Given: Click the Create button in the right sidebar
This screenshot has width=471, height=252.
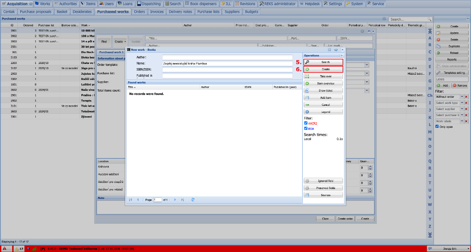Looking at the screenshot, I should [452, 26].
